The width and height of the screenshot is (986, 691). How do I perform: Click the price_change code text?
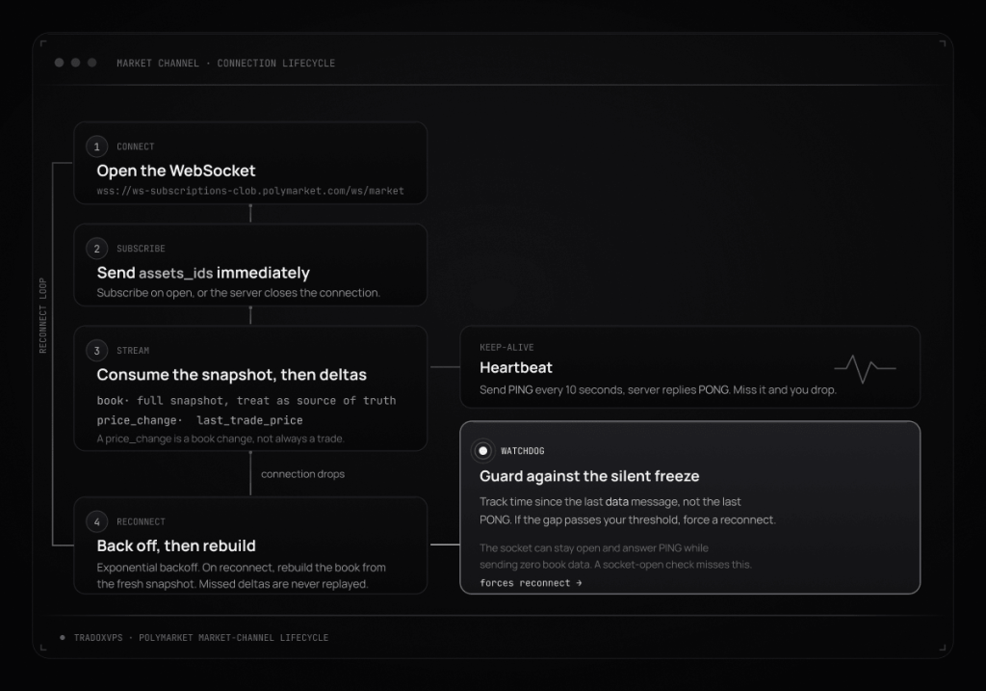point(137,420)
